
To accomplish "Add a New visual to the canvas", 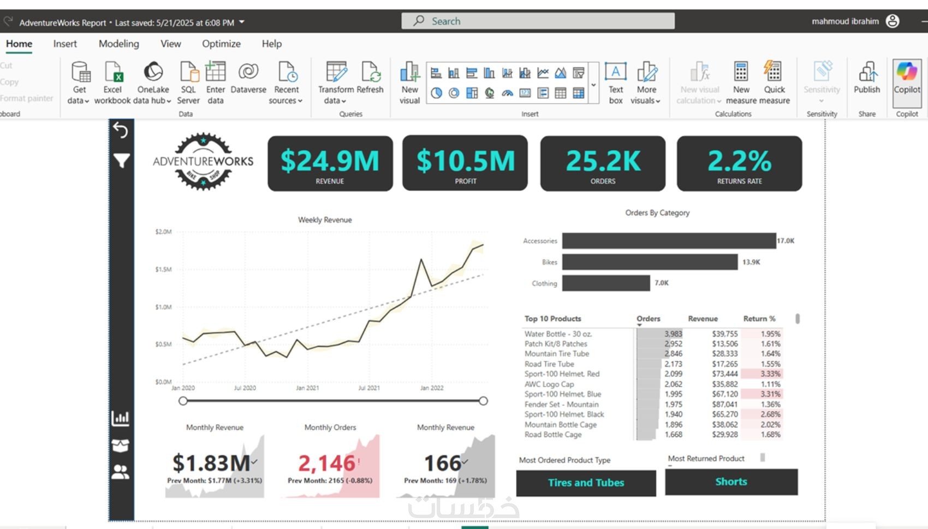I will (x=409, y=83).
